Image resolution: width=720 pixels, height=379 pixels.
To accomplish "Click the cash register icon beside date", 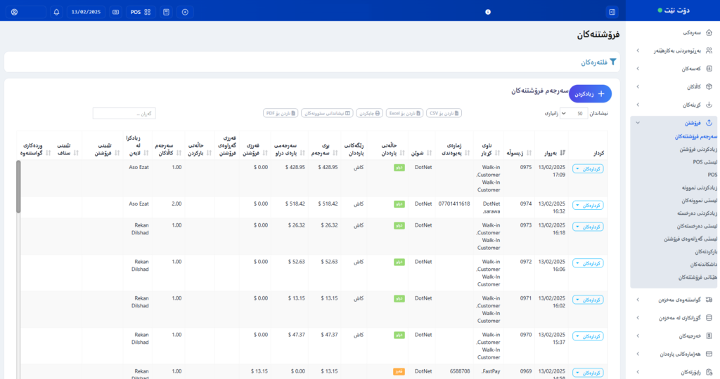I will tap(116, 12).
